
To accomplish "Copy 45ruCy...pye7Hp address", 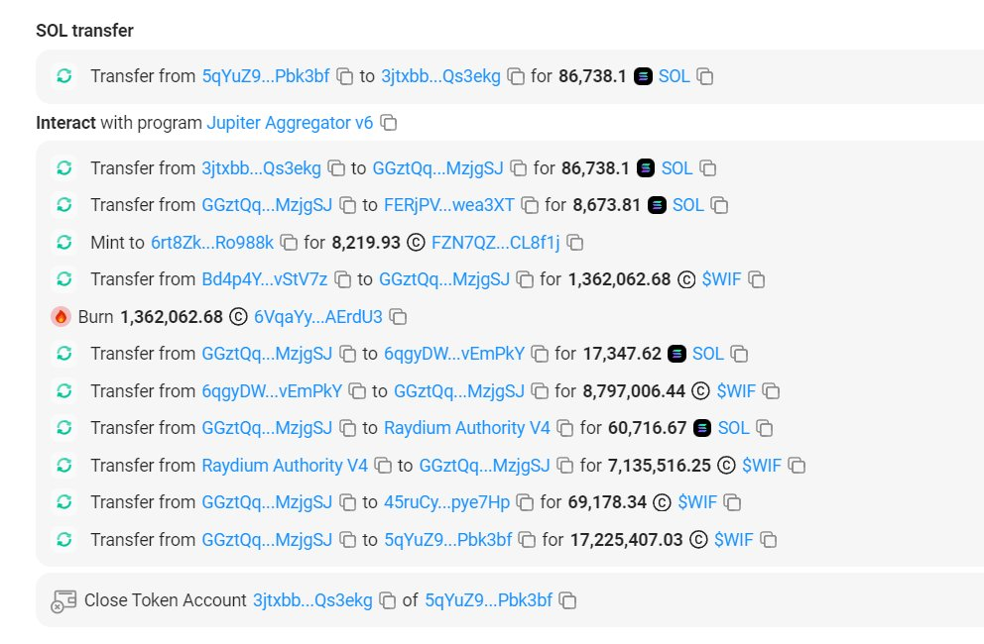I will (525, 503).
